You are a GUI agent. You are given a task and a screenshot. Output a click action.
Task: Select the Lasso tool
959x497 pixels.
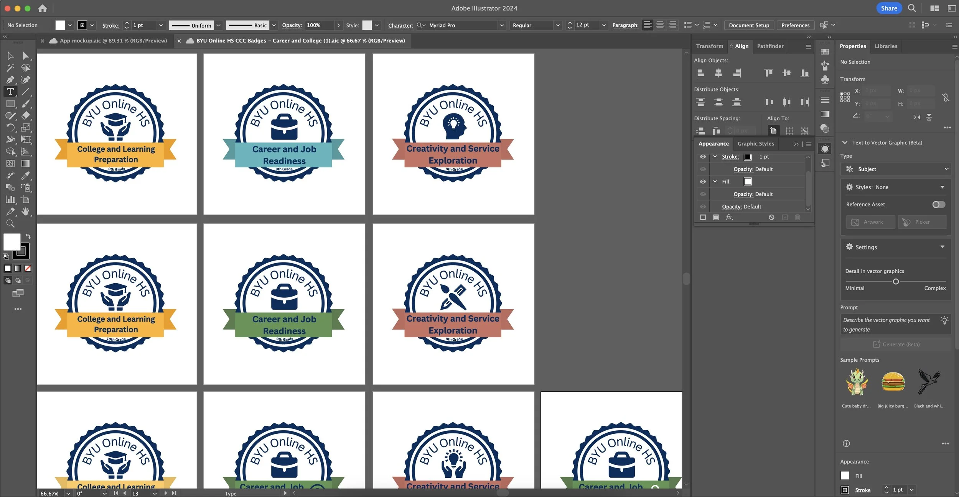point(25,68)
